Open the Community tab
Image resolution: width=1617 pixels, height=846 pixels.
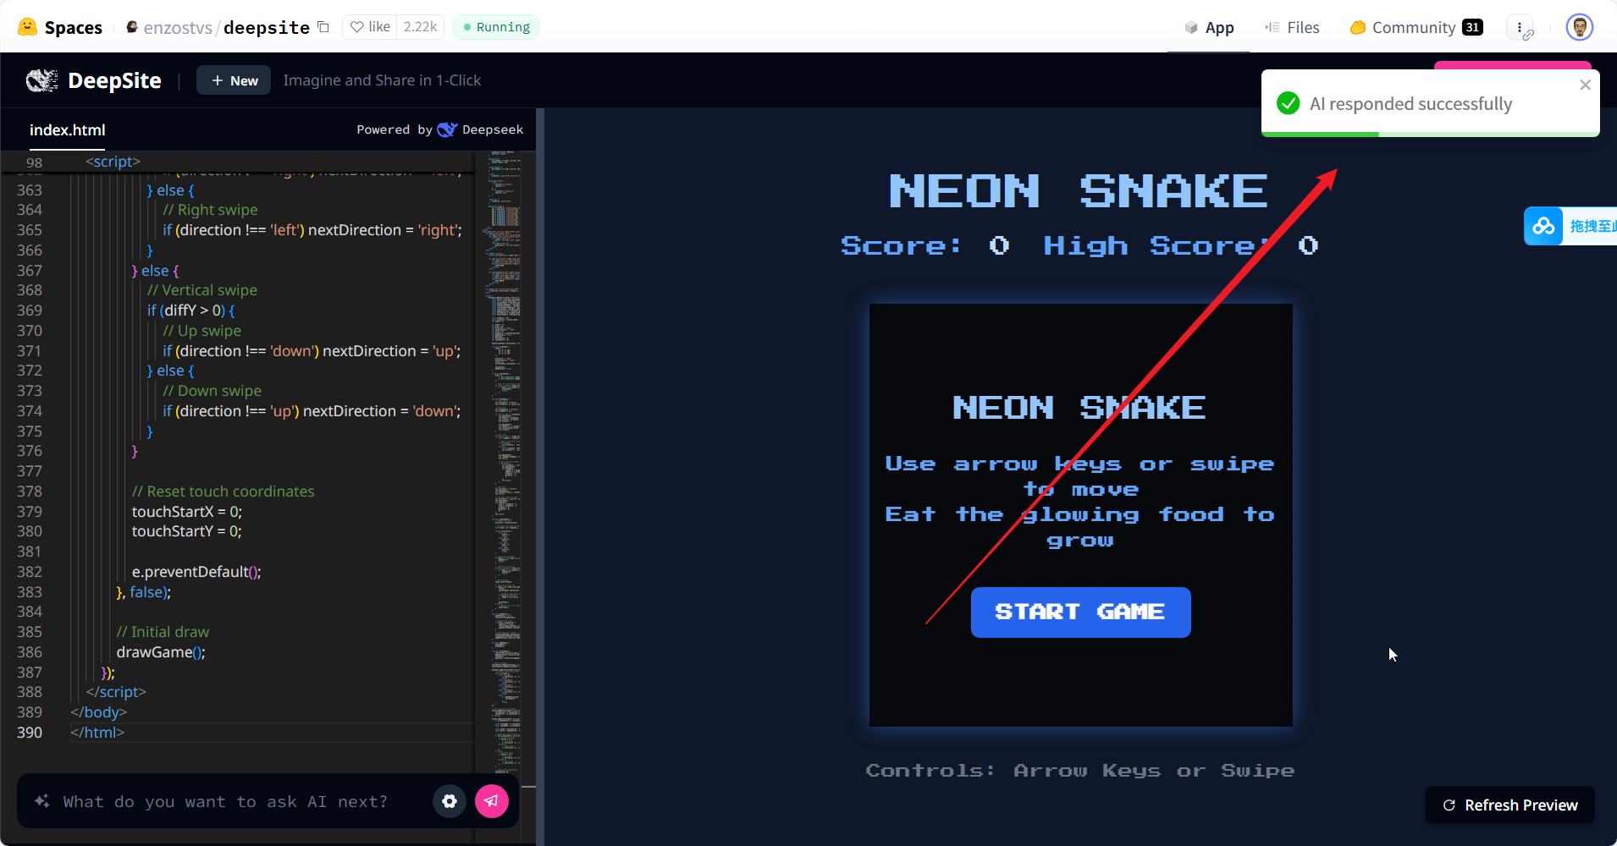pyautogui.click(x=1416, y=28)
